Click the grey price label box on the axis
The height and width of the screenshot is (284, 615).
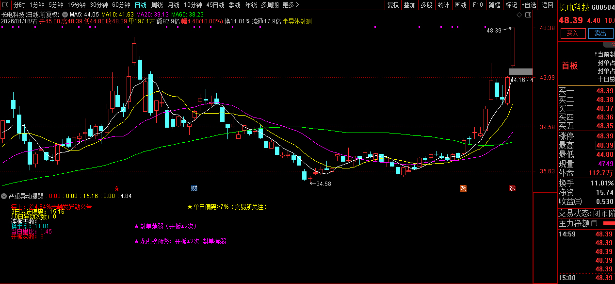coord(520,72)
